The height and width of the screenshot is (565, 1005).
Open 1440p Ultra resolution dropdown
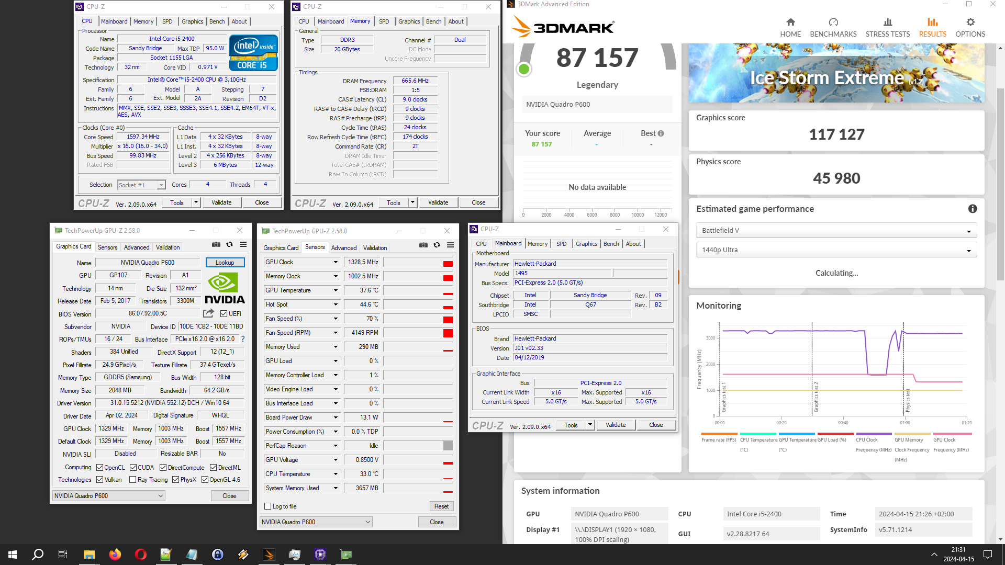pyautogui.click(x=836, y=250)
